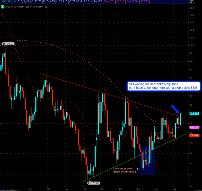Open the chart style icon at top right
This screenshot has height=191, width=202.
coord(192,2)
